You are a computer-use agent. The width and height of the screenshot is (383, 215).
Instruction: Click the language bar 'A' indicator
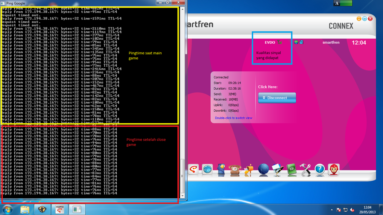(337, 3)
